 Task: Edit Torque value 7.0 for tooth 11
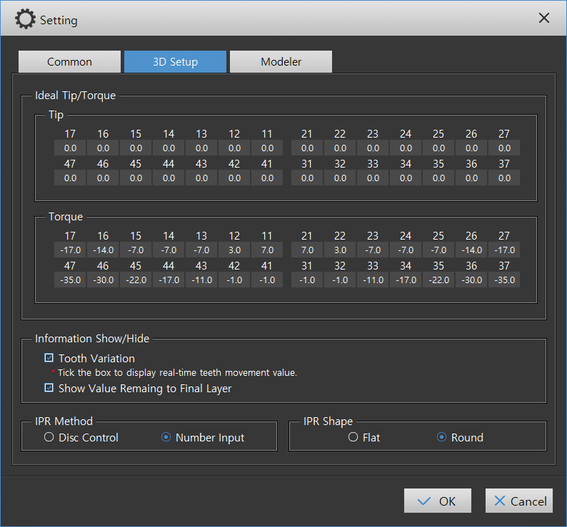click(267, 250)
